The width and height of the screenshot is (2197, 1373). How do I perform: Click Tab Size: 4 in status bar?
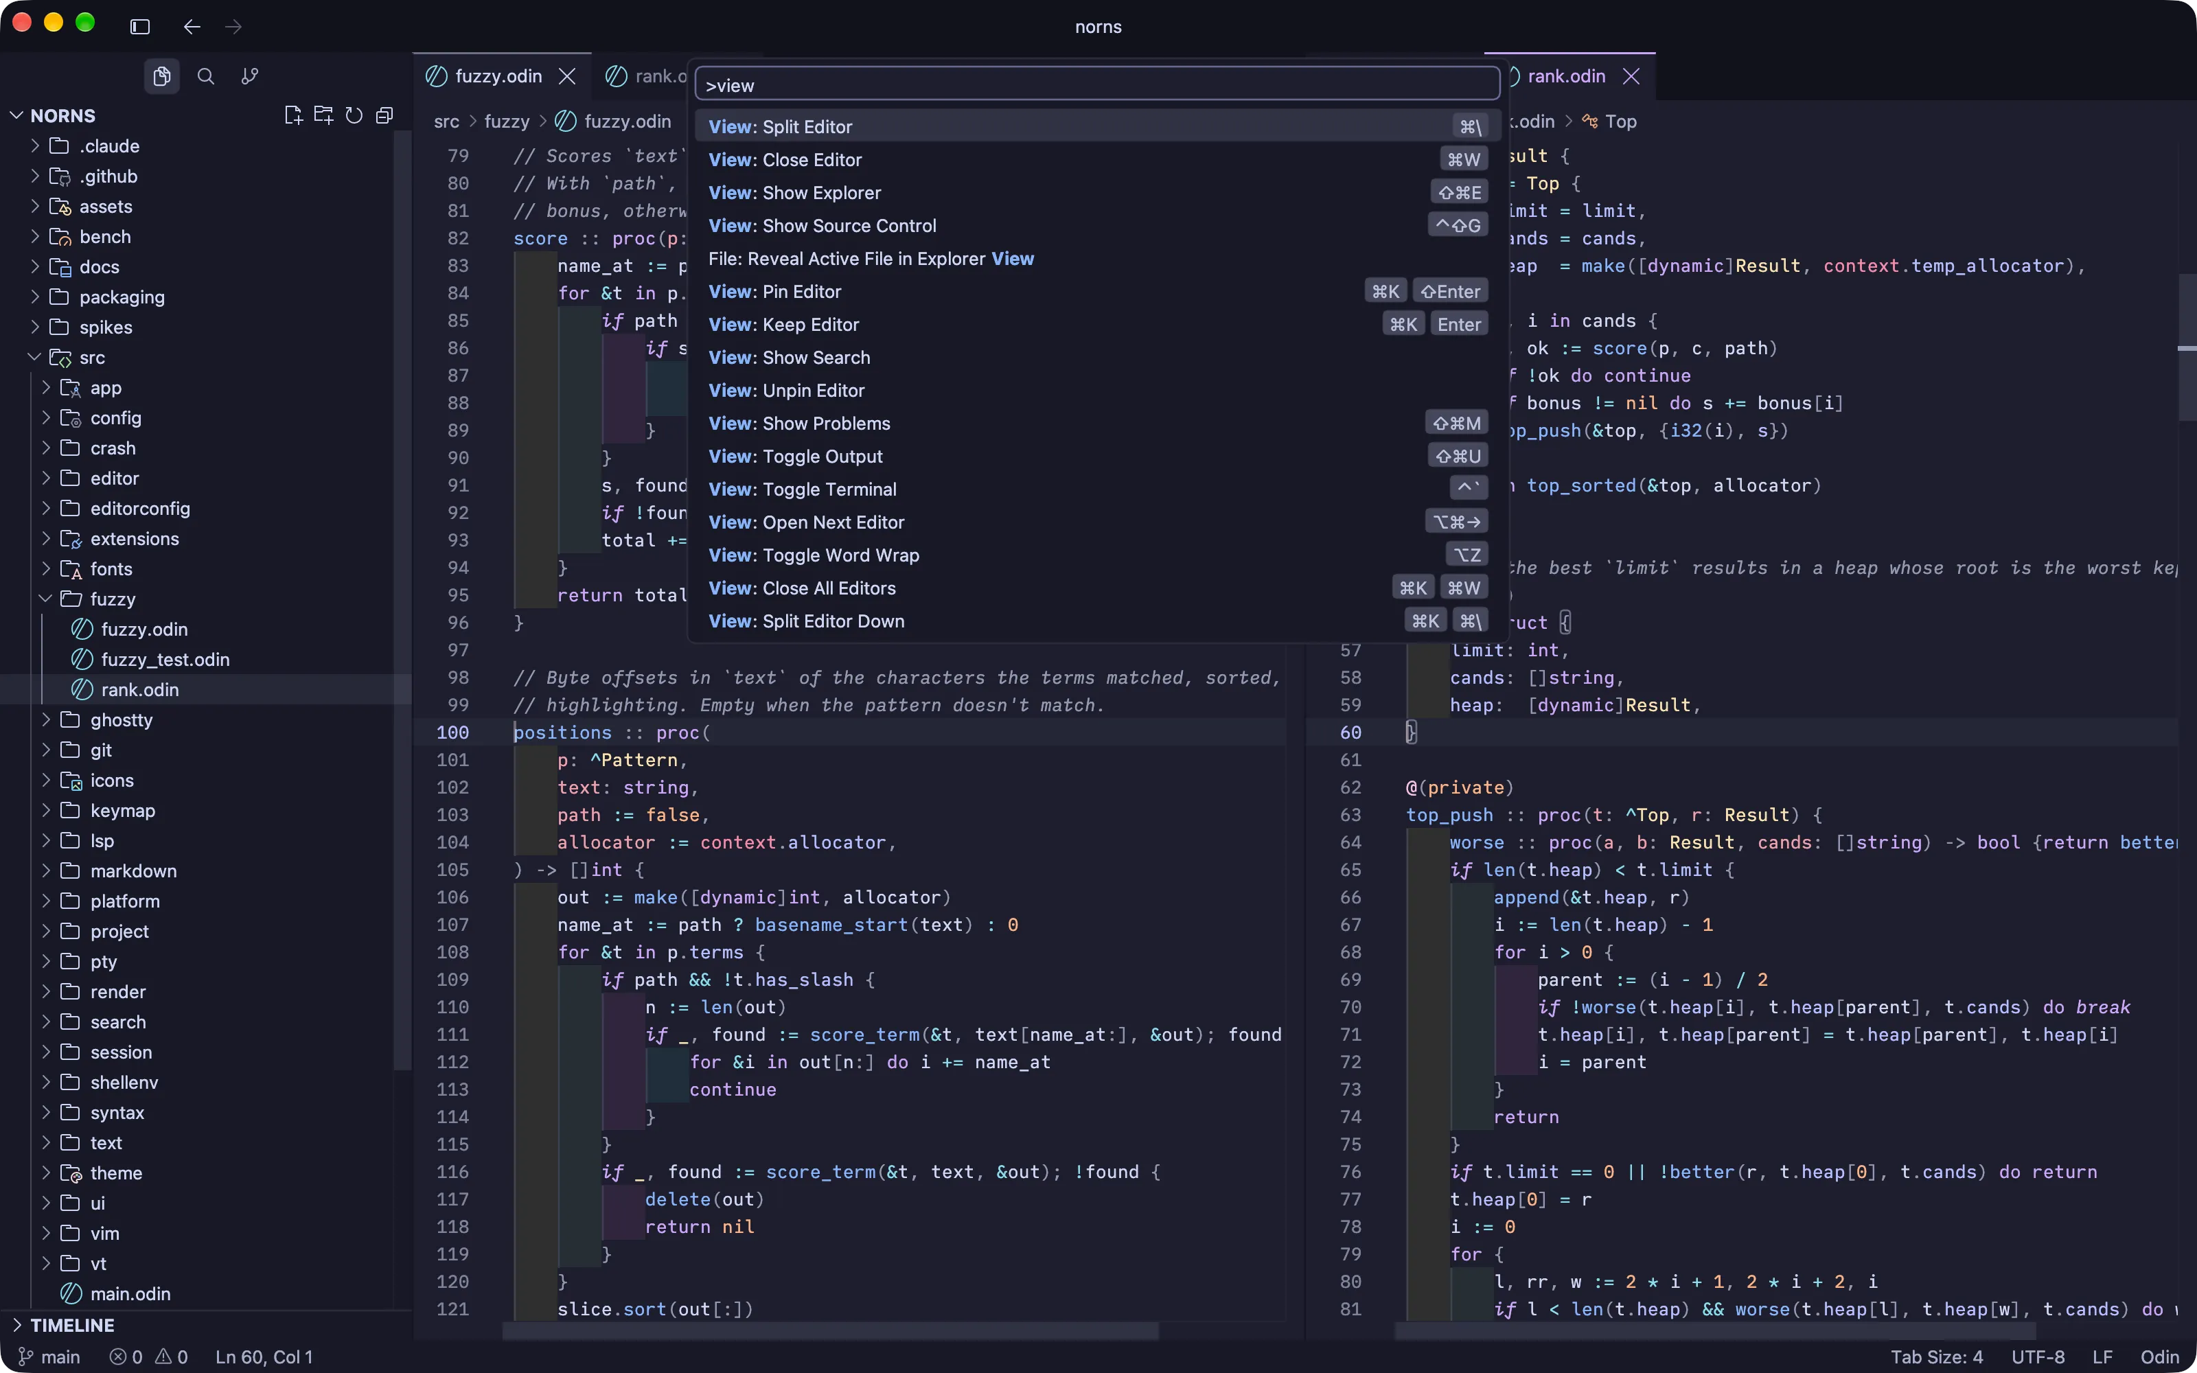(1936, 1357)
